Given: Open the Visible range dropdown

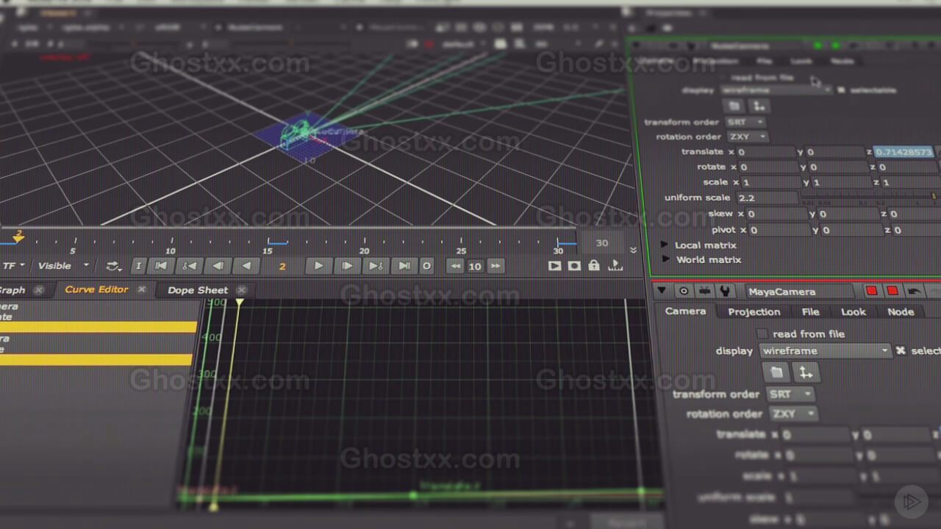Looking at the screenshot, I should click(63, 266).
